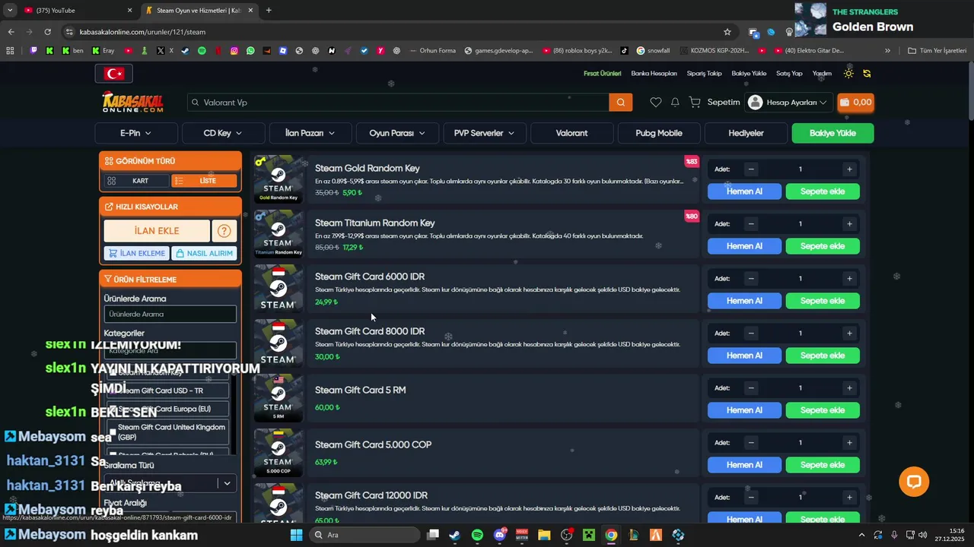Expand the Oyun Parası menu

click(397, 133)
